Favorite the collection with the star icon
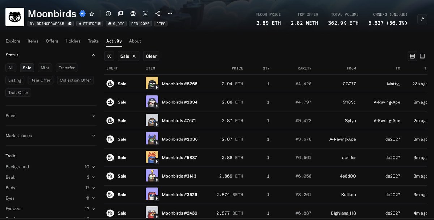434x220 pixels. click(x=92, y=14)
